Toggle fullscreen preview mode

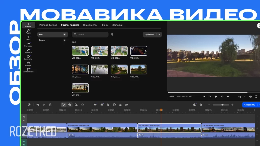(x=256, y=97)
